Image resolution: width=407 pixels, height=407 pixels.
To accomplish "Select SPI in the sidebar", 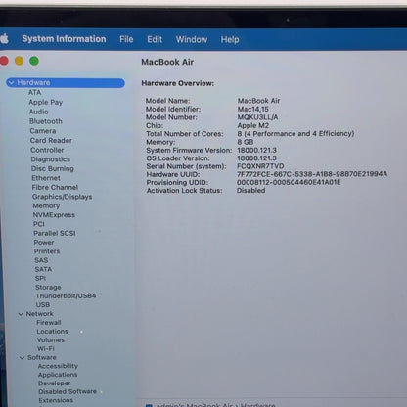I will point(40,278).
